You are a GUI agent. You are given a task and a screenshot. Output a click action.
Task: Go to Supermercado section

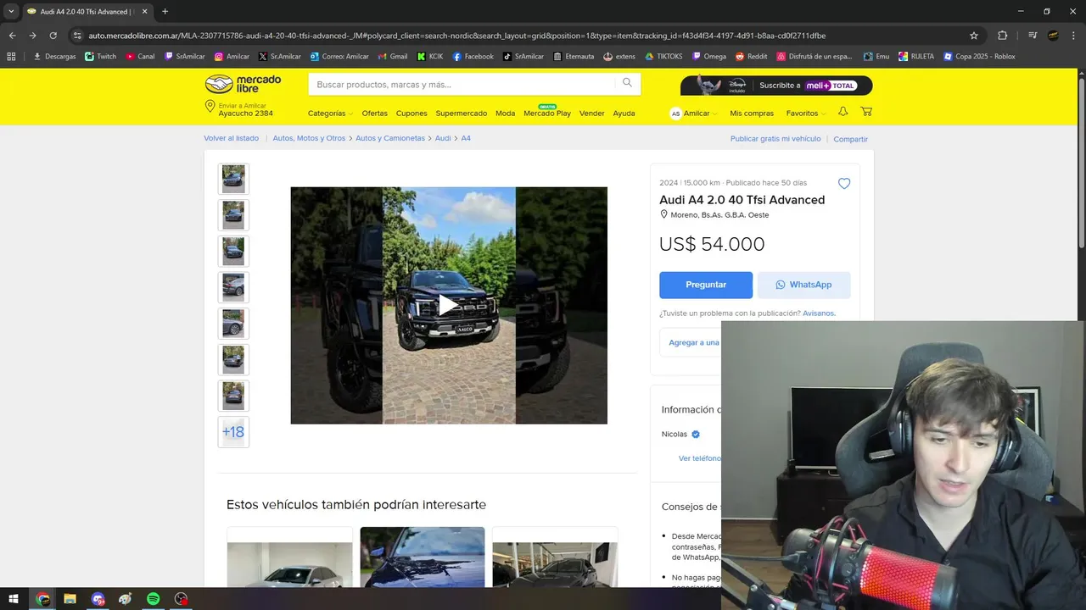462,113
